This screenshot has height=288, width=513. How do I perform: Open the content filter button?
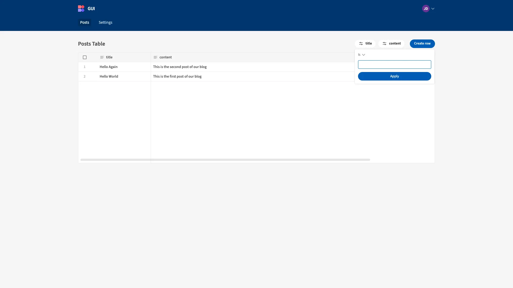[x=391, y=43]
